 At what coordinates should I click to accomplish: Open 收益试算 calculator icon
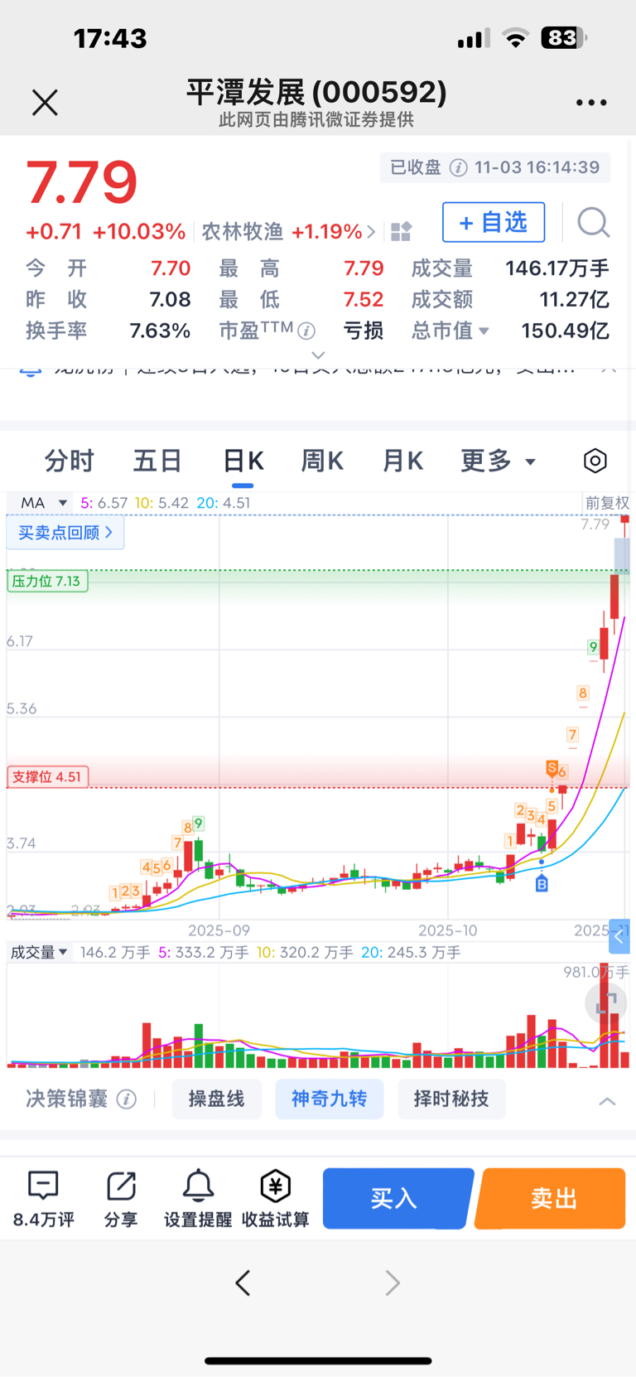275,1198
